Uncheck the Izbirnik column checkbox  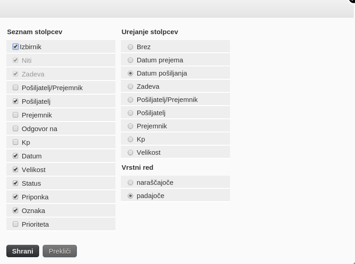[x=15, y=47]
